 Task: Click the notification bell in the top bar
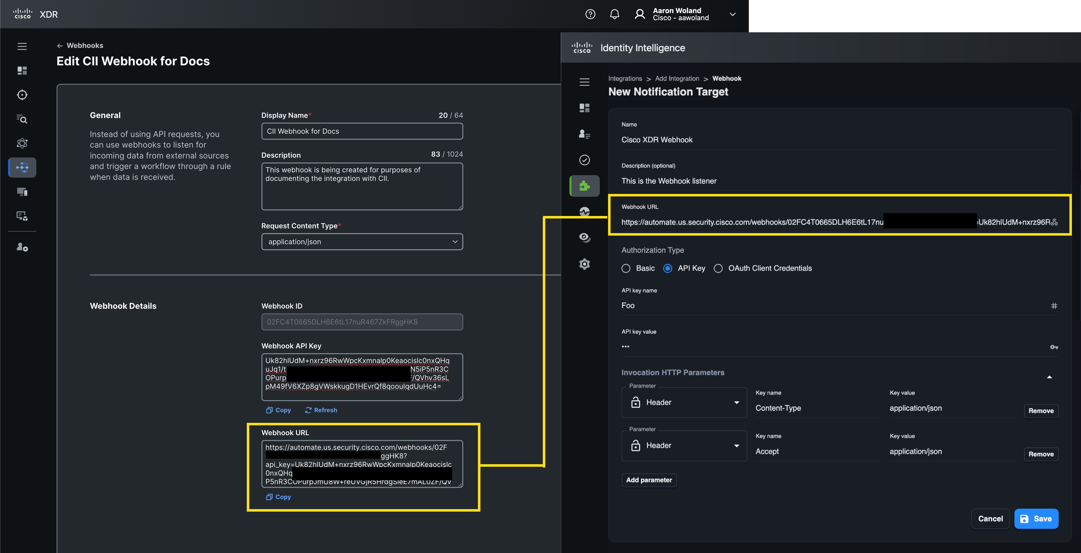click(614, 14)
